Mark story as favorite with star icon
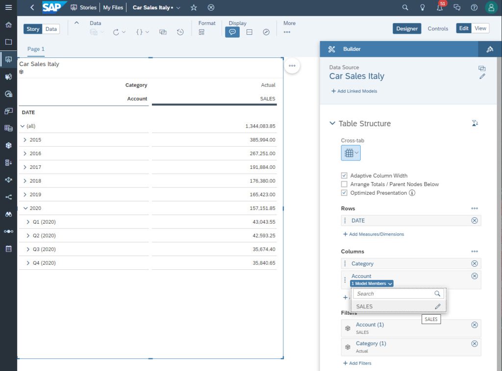The height and width of the screenshot is (371, 502). point(194,8)
